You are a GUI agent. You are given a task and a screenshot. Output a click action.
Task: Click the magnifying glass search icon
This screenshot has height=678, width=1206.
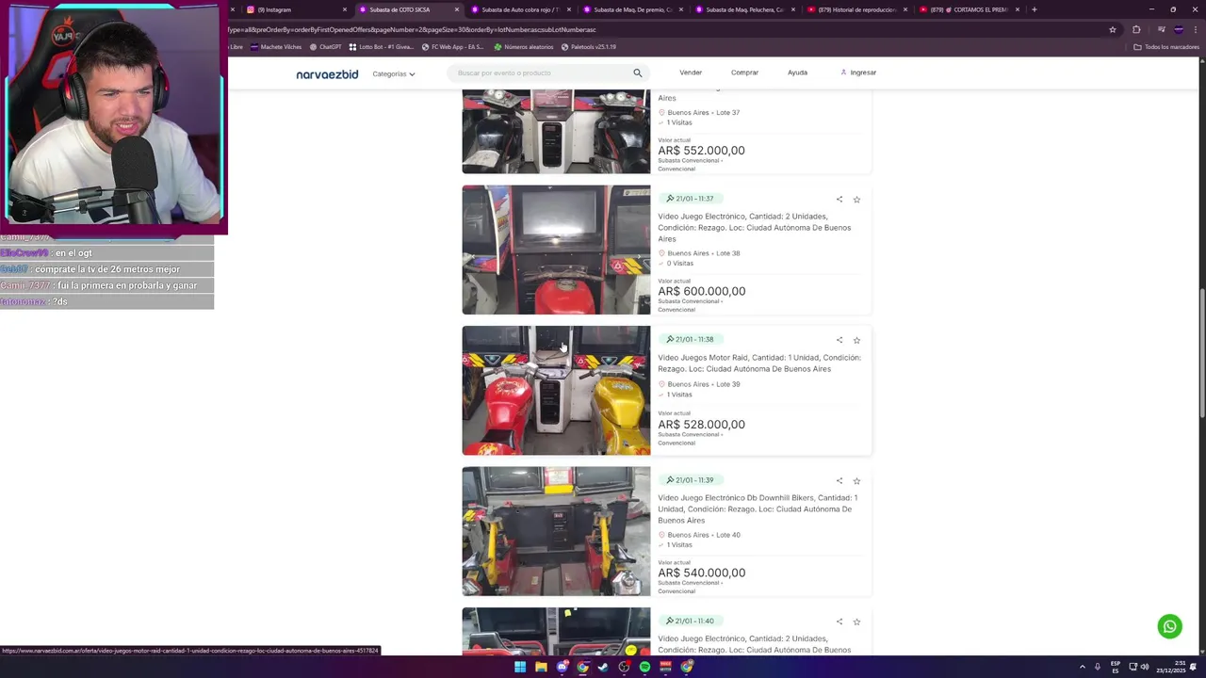pyautogui.click(x=638, y=73)
